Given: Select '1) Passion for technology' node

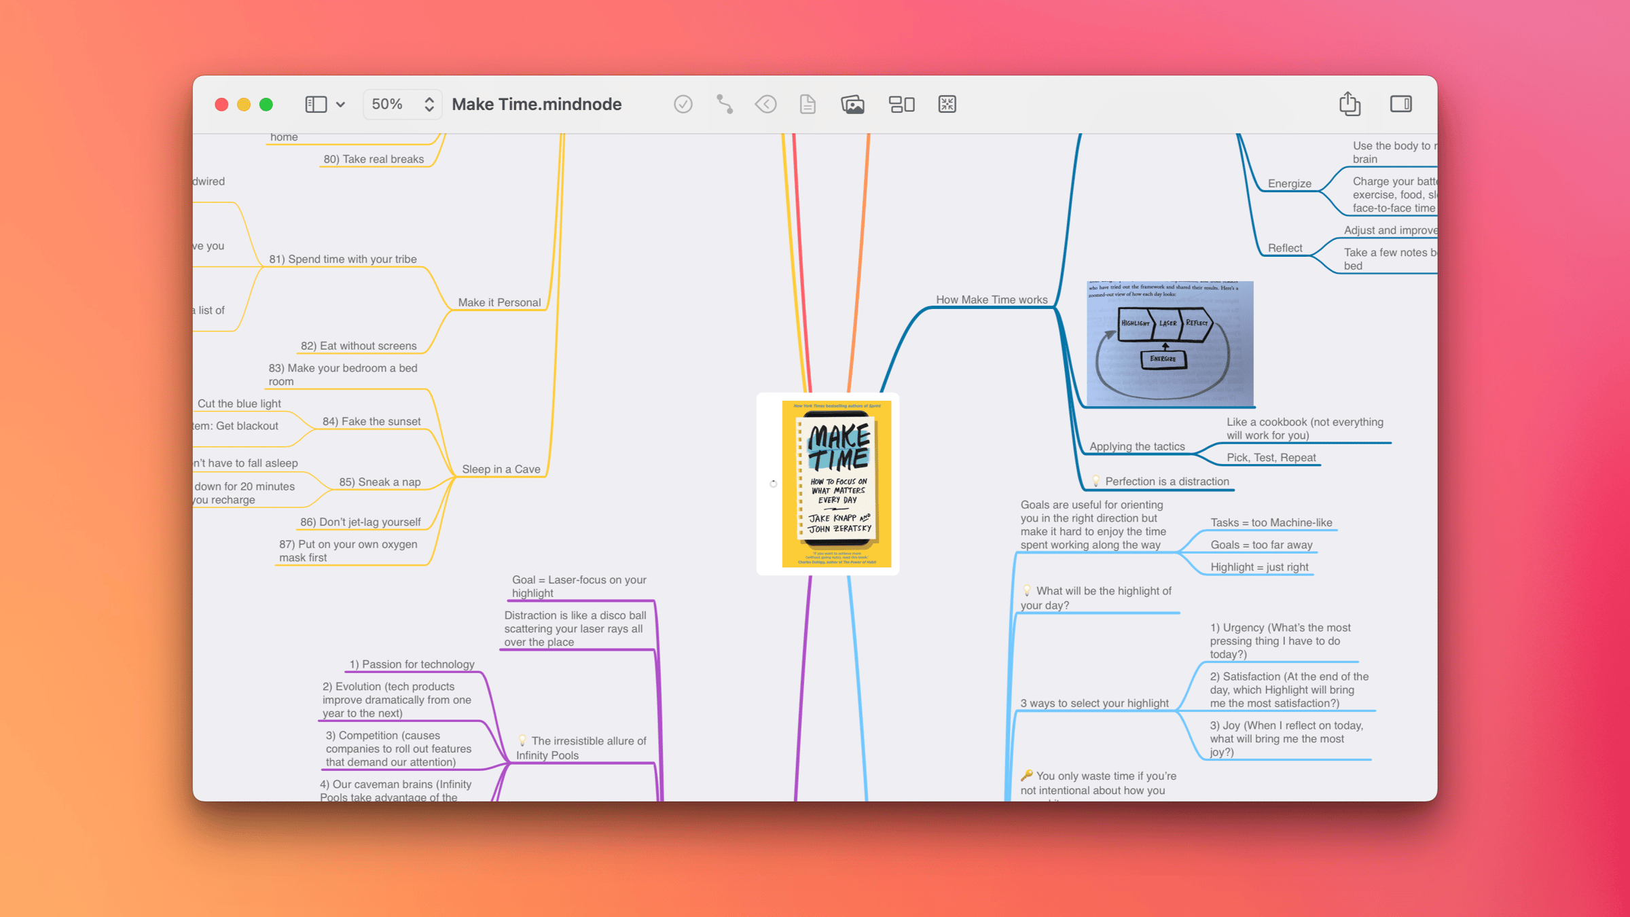Looking at the screenshot, I should click(x=412, y=664).
